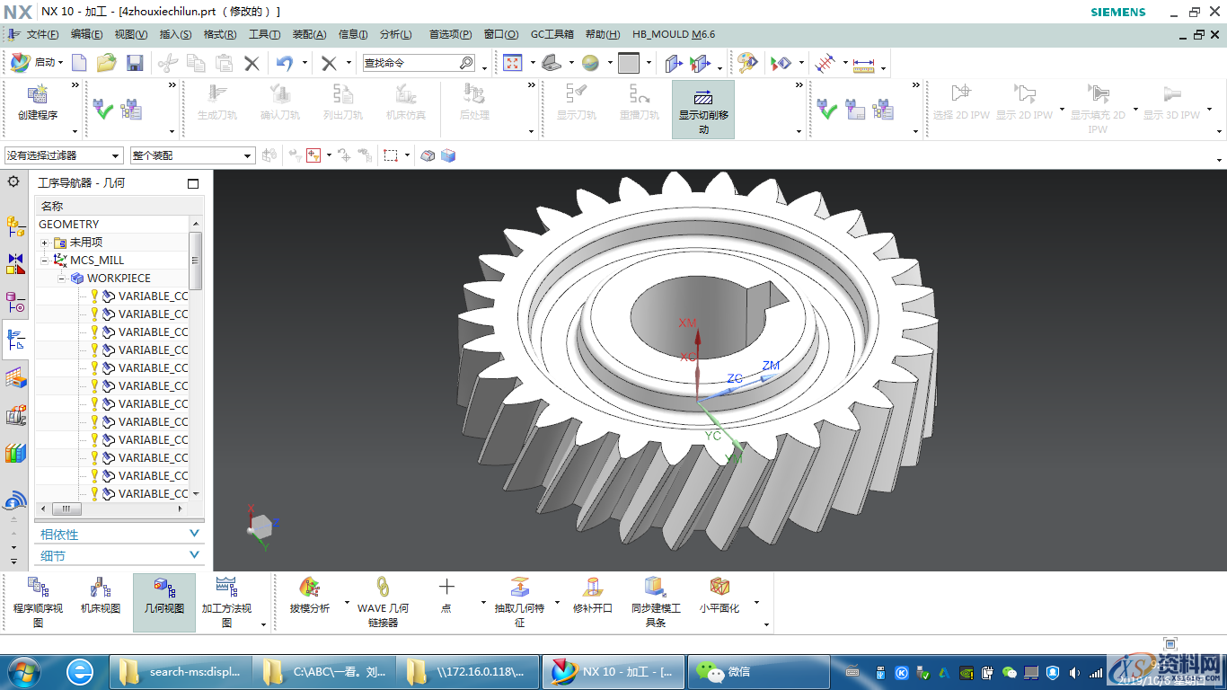Image resolution: width=1227 pixels, height=690 pixels.
Task: Click the Save icon in toolbar
Action: coord(135,63)
